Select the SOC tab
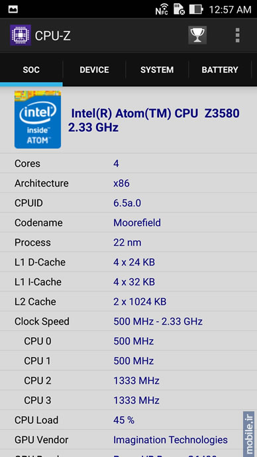The width and height of the screenshot is (257, 457). click(31, 70)
